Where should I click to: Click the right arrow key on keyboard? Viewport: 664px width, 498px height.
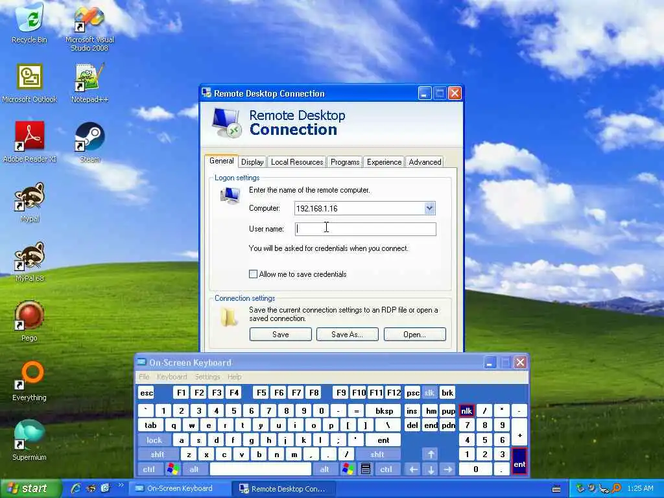tap(448, 469)
